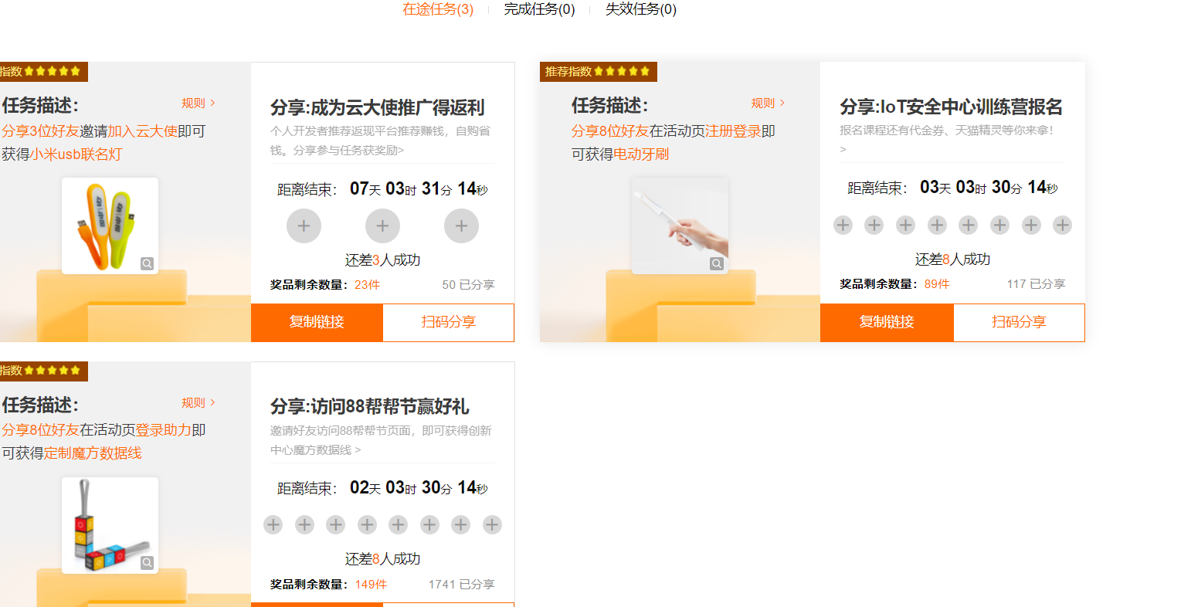Click 奖品剩余数量 89件 value
This screenshot has height=607, width=1191.
pos(937,284)
